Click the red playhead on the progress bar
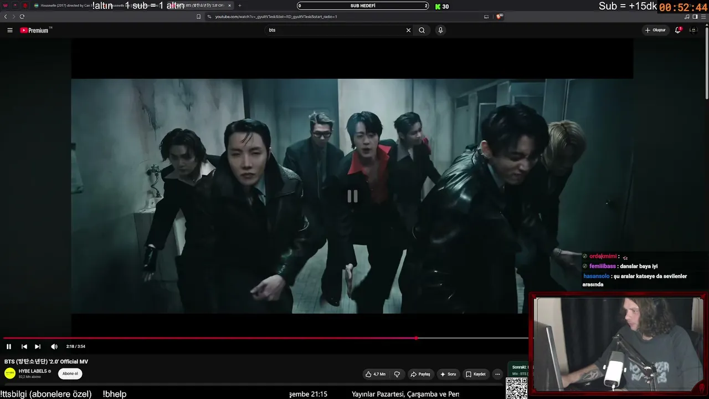Image resolution: width=709 pixels, height=399 pixels. pos(416,338)
